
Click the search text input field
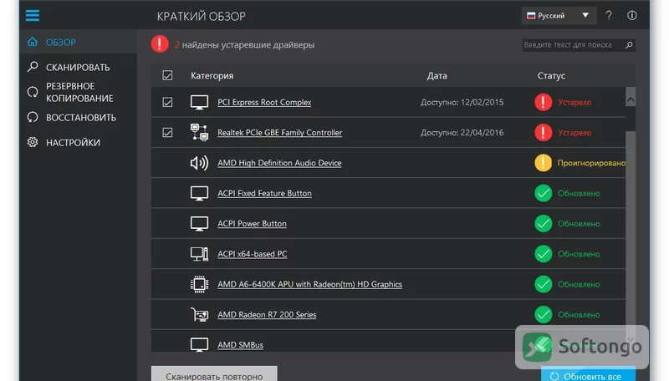coord(573,45)
